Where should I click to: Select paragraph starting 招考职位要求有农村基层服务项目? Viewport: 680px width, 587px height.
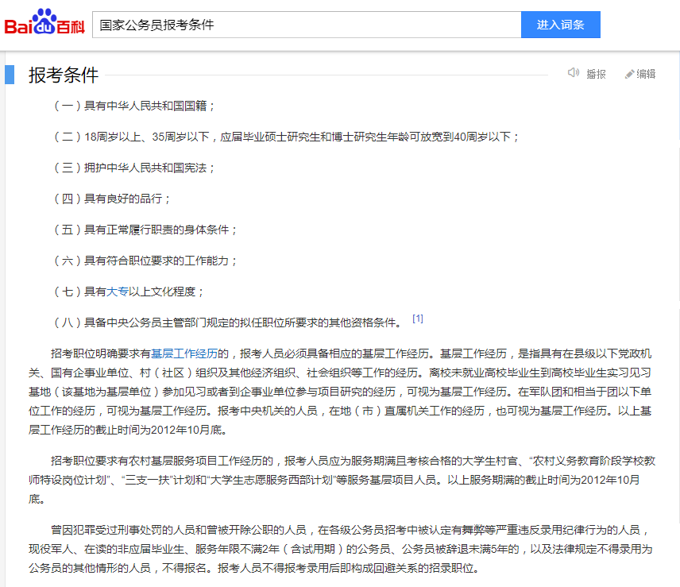click(342, 480)
